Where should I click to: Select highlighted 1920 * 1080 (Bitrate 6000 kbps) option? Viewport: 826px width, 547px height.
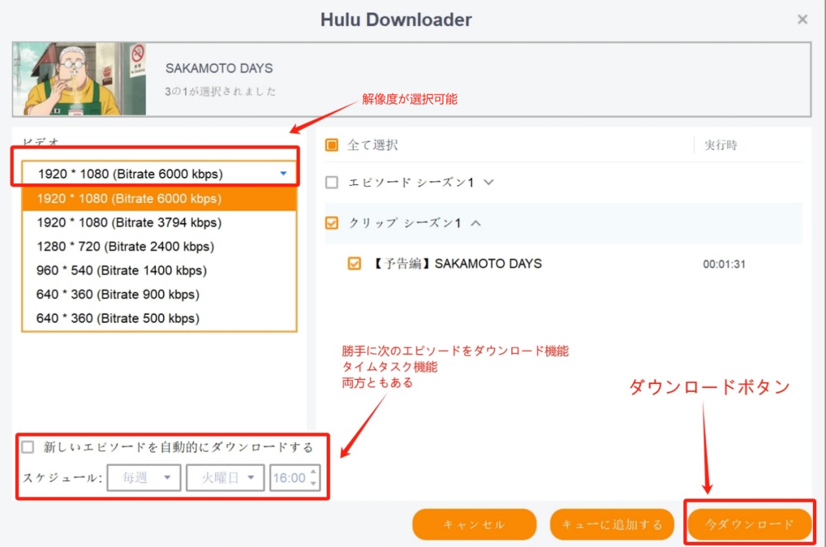click(160, 198)
